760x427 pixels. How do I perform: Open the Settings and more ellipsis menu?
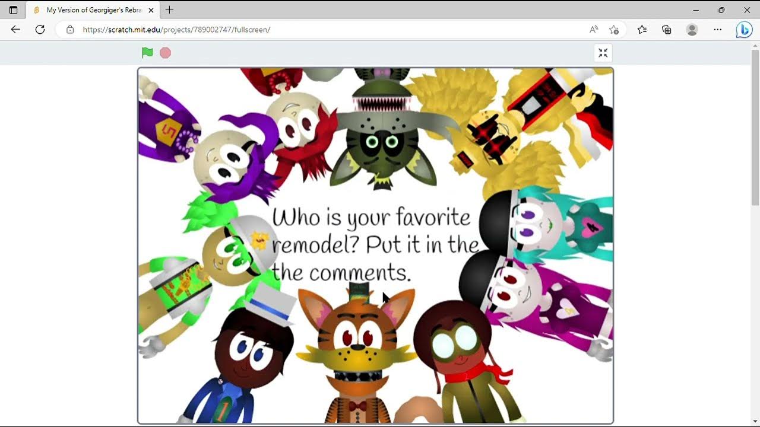pyautogui.click(x=717, y=29)
